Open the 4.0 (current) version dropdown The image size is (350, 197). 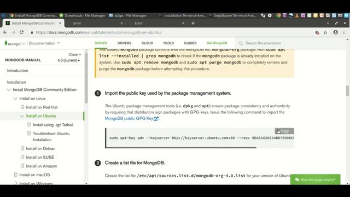pyautogui.click(x=68, y=60)
